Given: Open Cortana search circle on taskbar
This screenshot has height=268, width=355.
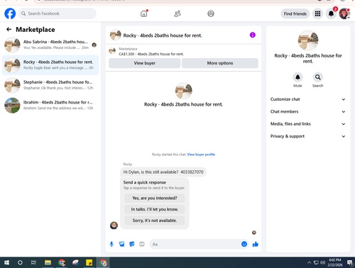Looking at the screenshot, I should pos(20,262).
